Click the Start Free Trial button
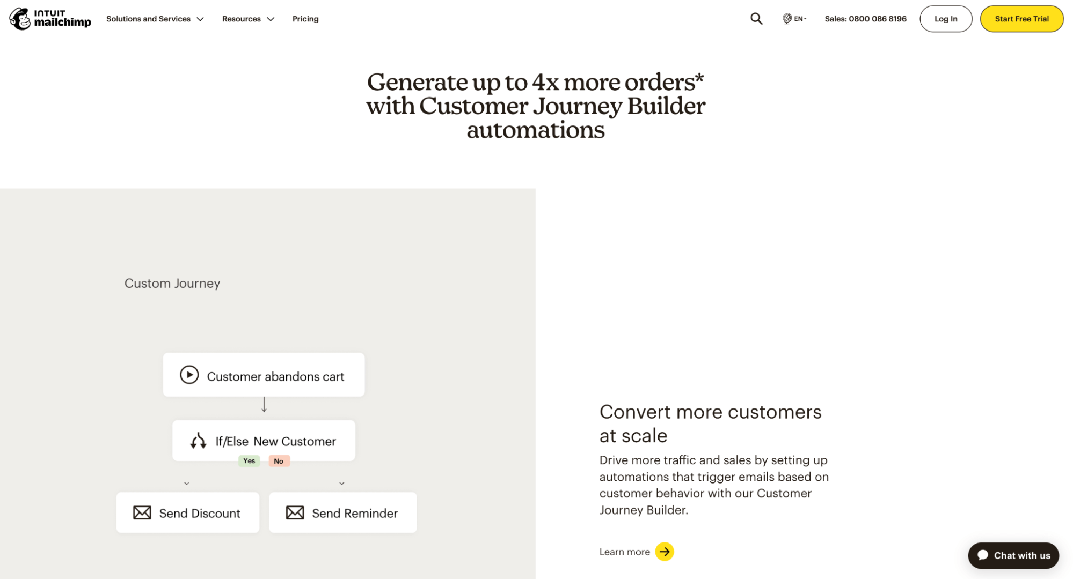 tap(1021, 19)
